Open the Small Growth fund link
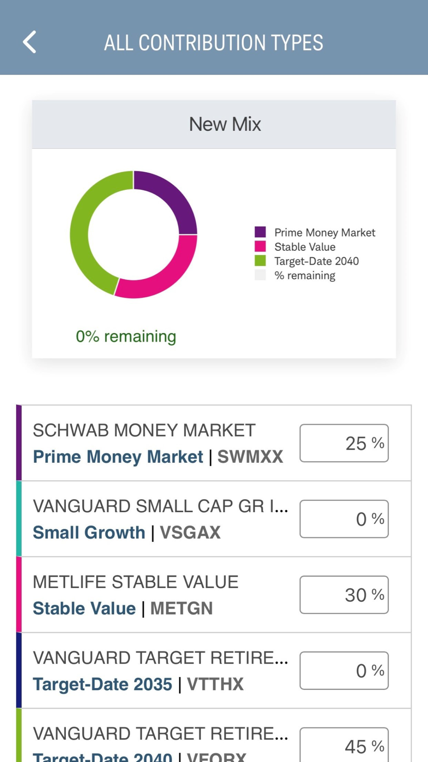428x762 pixels. pos(89,533)
